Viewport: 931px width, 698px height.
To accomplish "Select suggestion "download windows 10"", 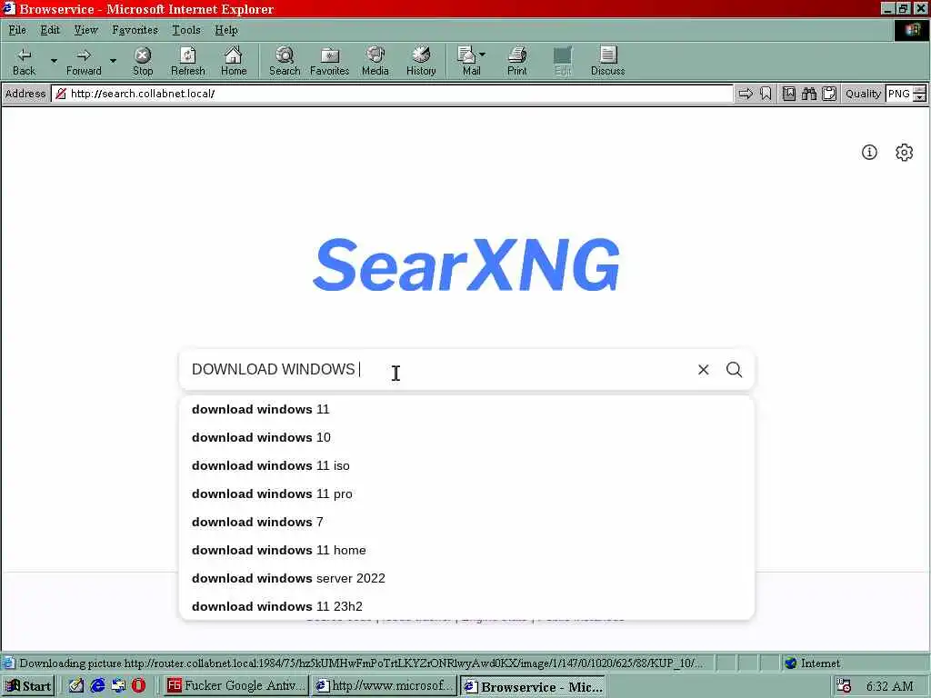I will 466,437.
